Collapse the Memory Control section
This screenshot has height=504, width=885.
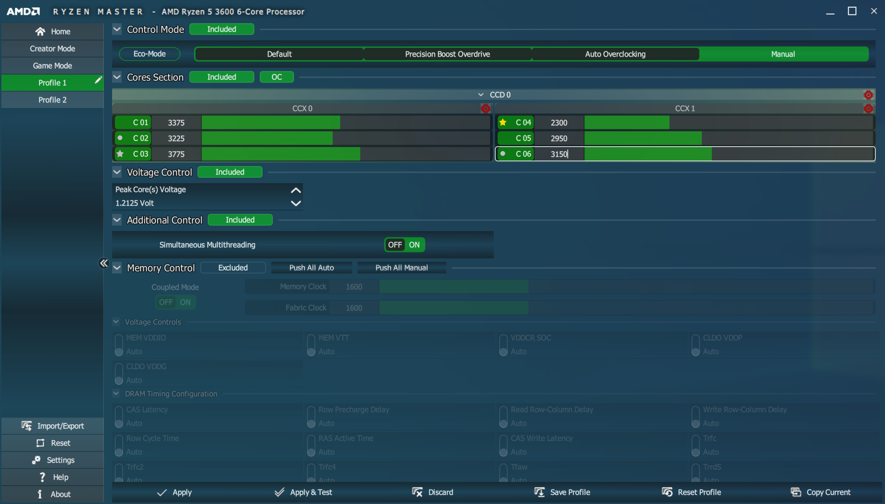(117, 267)
